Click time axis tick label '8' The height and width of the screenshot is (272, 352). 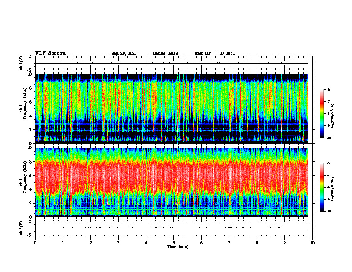tap(257, 243)
